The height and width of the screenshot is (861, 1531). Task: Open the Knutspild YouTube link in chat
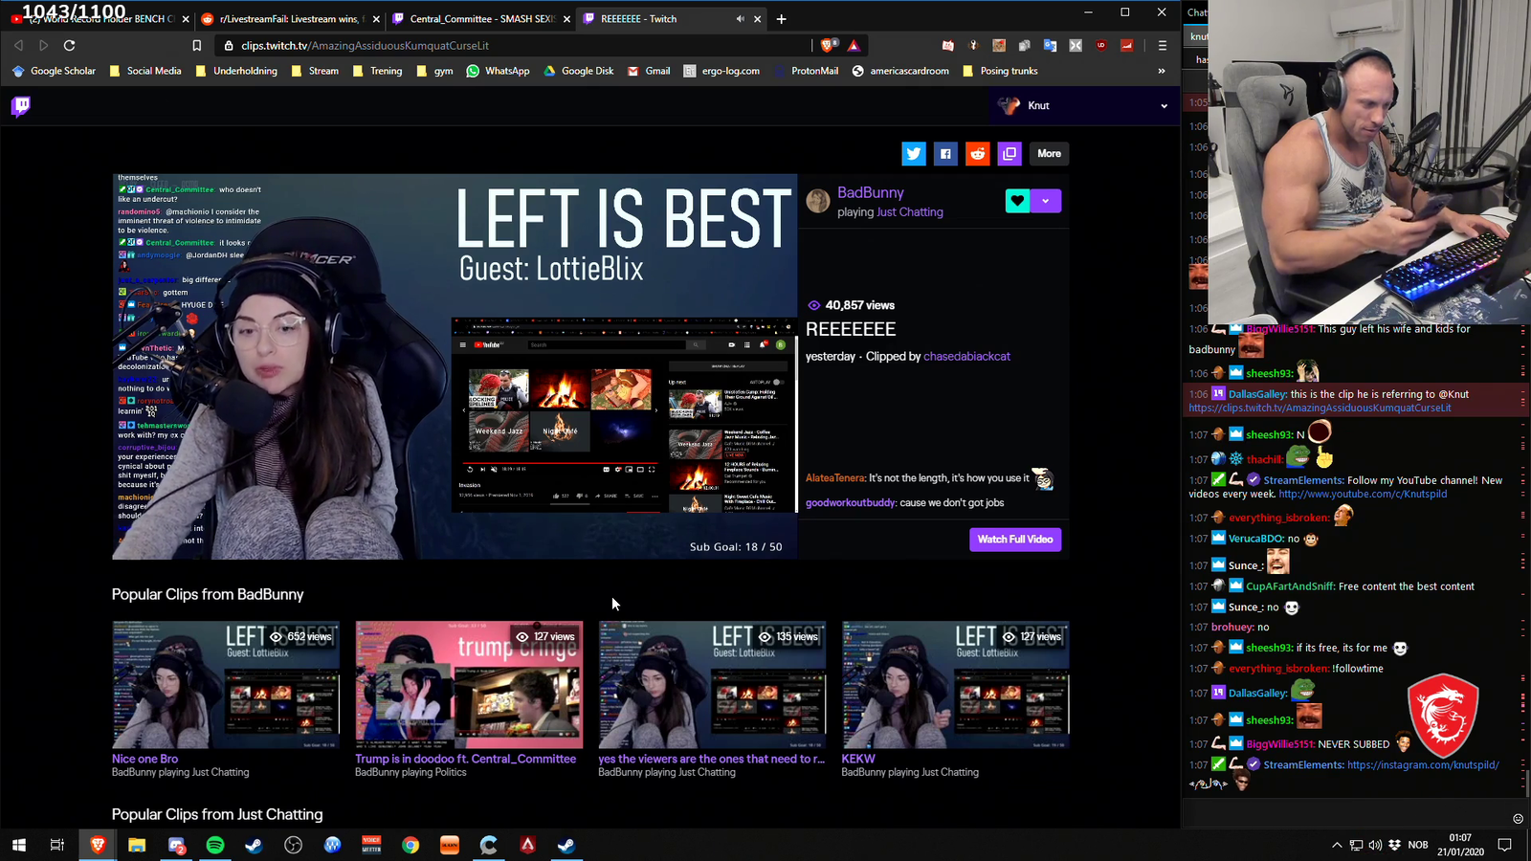pos(1363,494)
